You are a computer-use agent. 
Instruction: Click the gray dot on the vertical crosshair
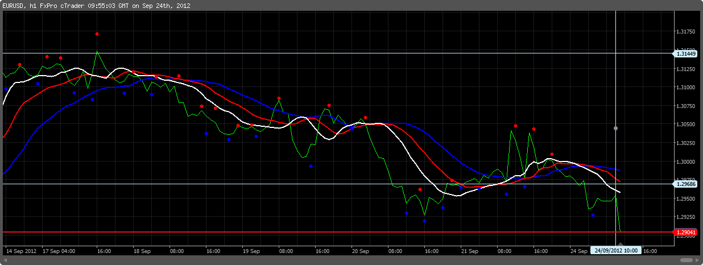point(615,128)
